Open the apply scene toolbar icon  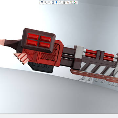click(x=71, y=2)
